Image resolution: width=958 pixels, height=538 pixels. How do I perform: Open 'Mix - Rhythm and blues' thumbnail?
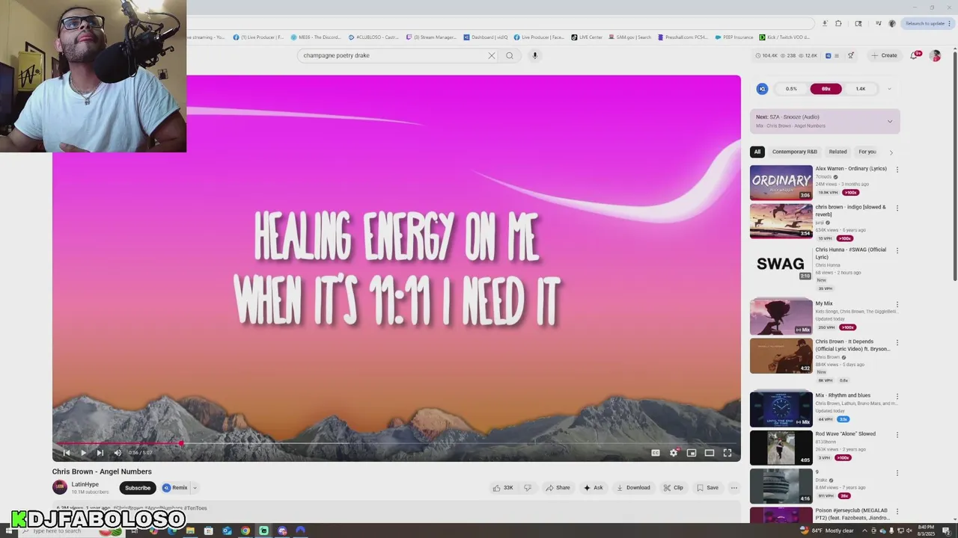pos(781,409)
